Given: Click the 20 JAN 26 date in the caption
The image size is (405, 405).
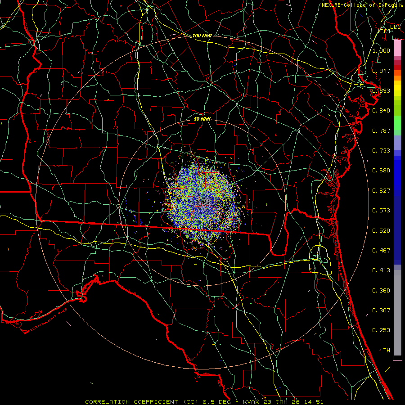Looking at the screenshot, I should [282, 402].
